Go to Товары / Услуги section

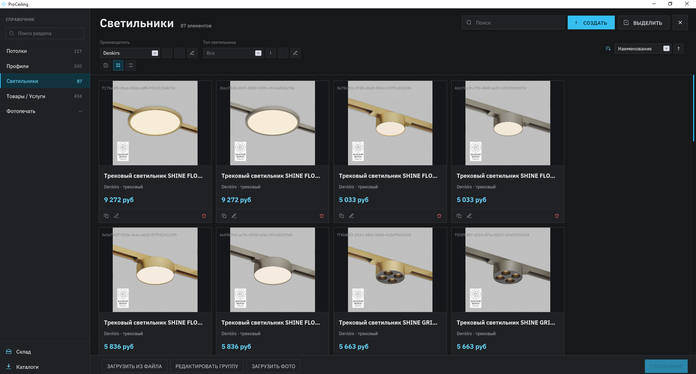click(x=45, y=96)
